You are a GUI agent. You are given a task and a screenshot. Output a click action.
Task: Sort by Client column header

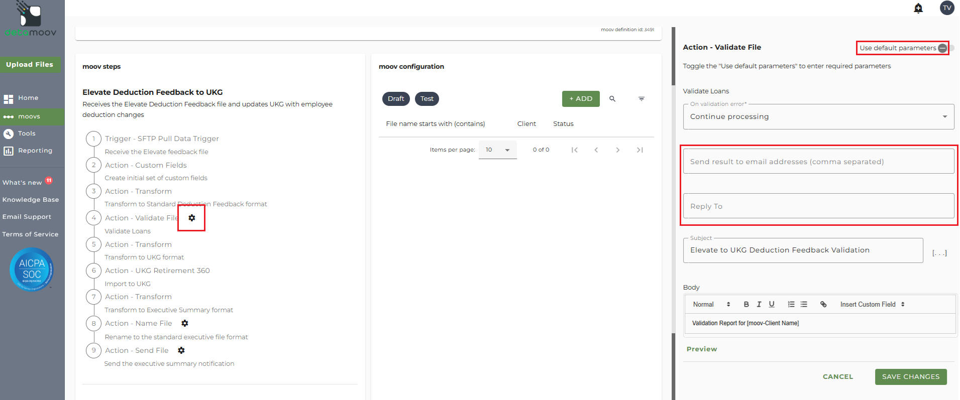click(x=526, y=124)
